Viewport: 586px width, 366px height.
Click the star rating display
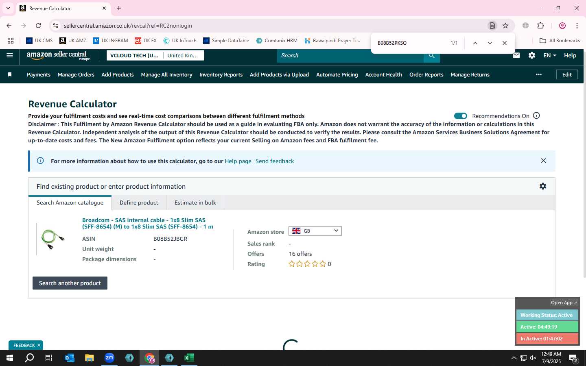[x=307, y=264]
